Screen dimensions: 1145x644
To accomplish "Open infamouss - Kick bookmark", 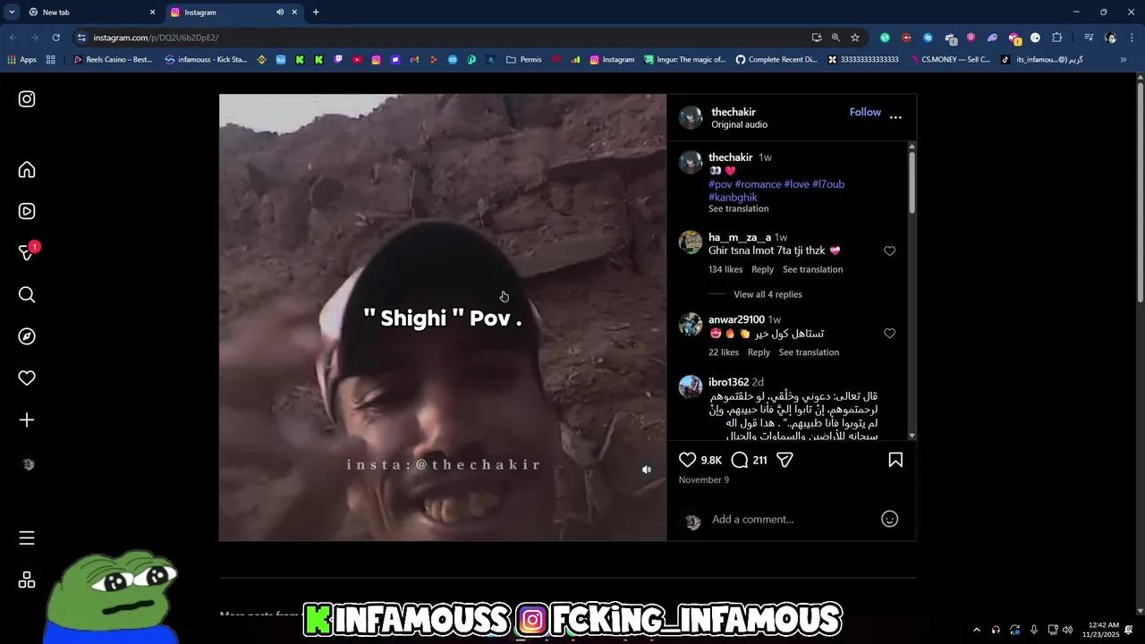I will pyautogui.click(x=206, y=60).
